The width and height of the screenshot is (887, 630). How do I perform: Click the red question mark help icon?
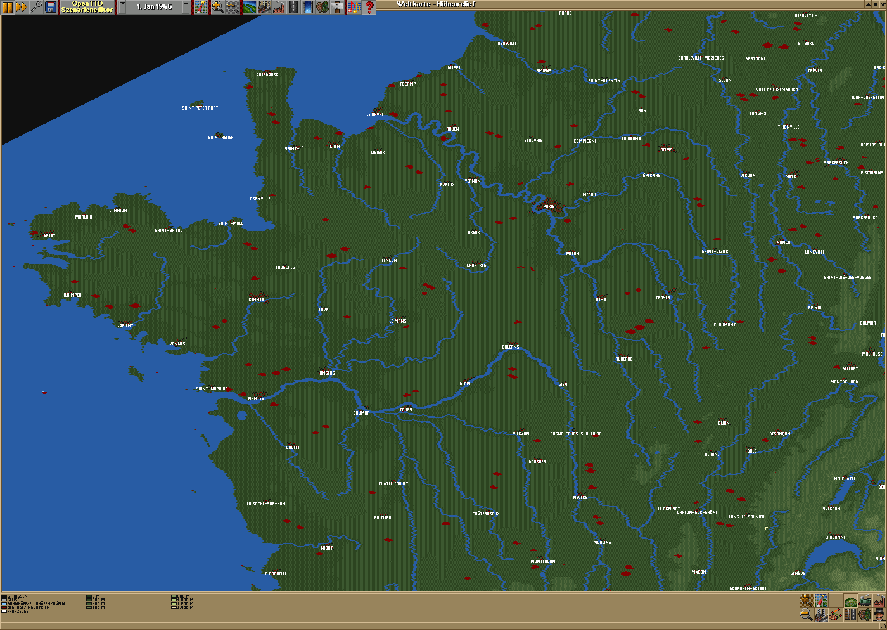pyautogui.click(x=369, y=7)
